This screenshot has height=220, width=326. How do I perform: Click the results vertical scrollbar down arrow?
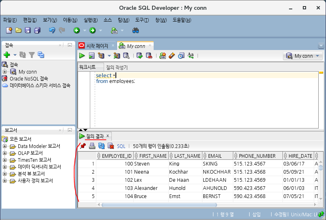321,199
